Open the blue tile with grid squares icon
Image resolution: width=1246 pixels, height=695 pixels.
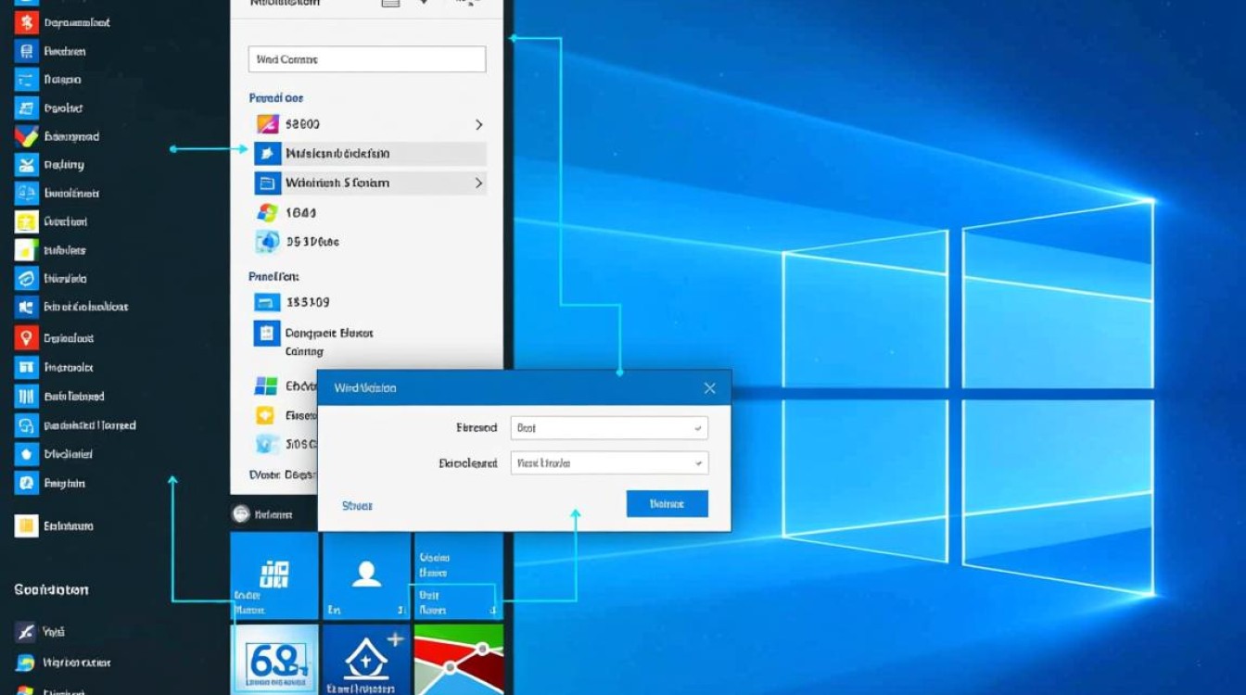274,575
